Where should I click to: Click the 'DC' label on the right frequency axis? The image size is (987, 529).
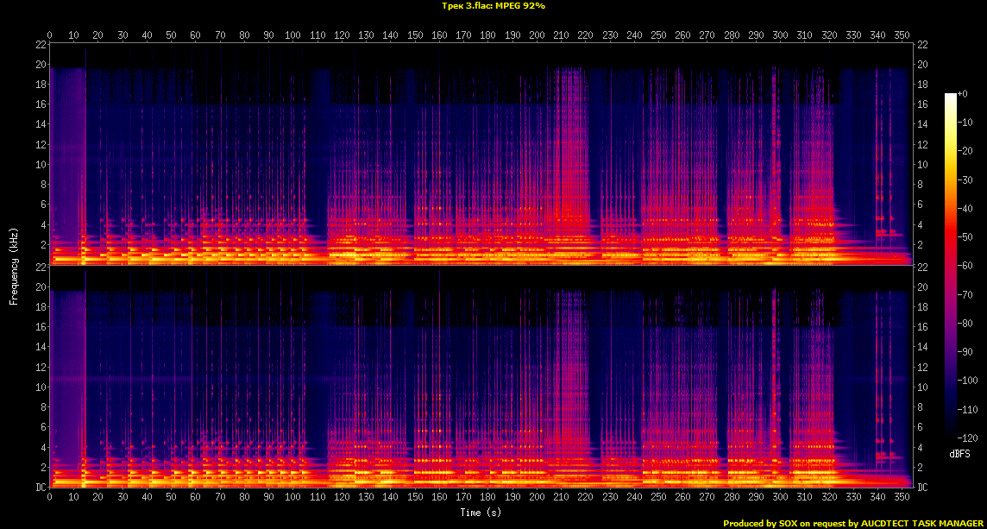(x=922, y=488)
